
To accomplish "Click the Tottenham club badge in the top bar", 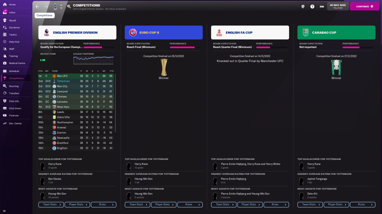I will pos(55,6).
